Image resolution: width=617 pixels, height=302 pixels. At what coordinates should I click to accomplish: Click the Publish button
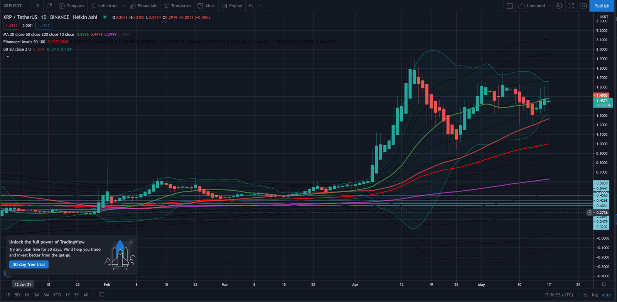pos(602,6)
